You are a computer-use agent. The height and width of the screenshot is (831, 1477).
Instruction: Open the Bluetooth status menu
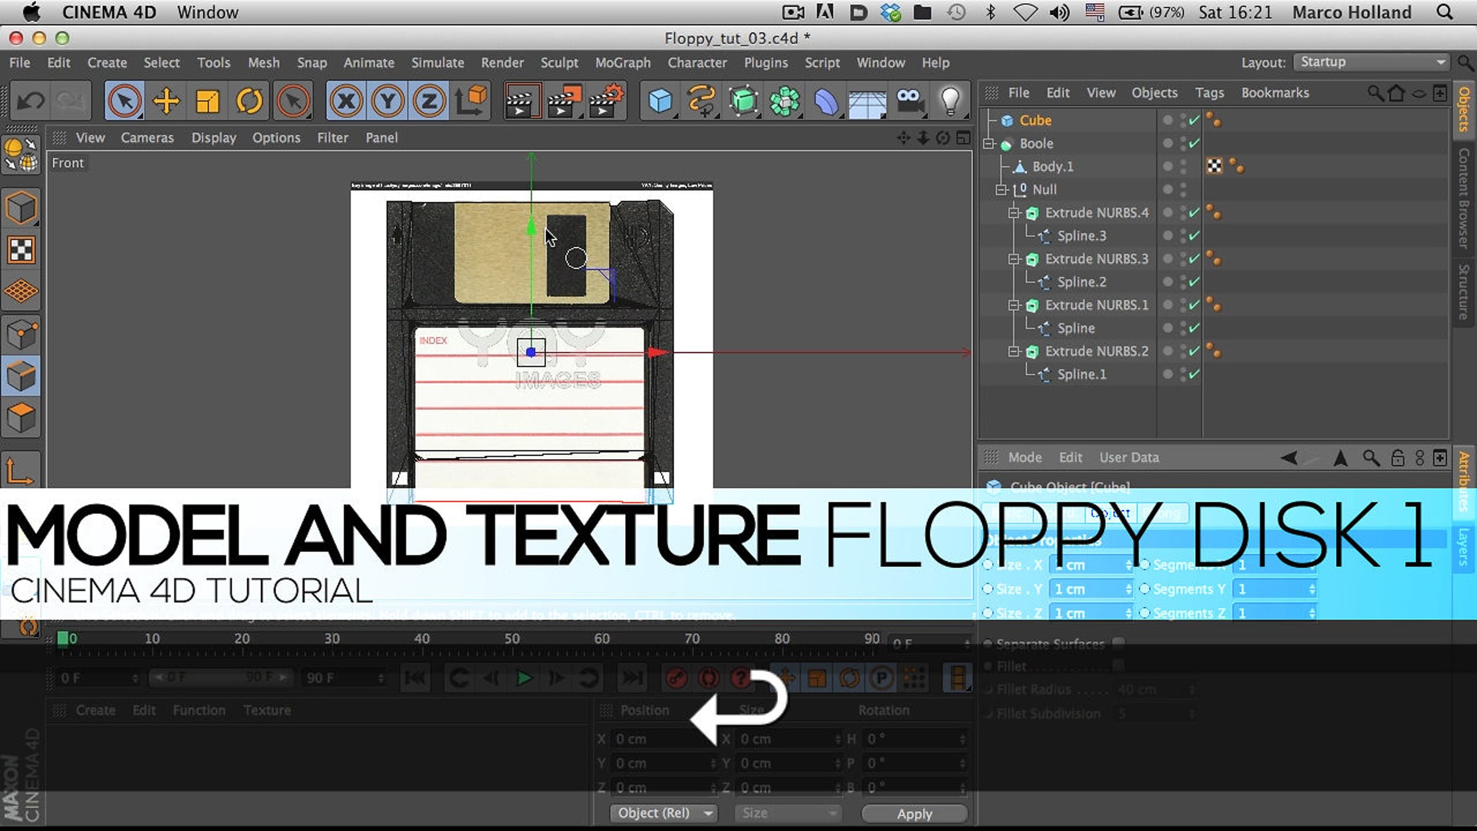click(990, 12)
